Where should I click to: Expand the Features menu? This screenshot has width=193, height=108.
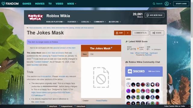pyautogui.click(x=73, y=22)
